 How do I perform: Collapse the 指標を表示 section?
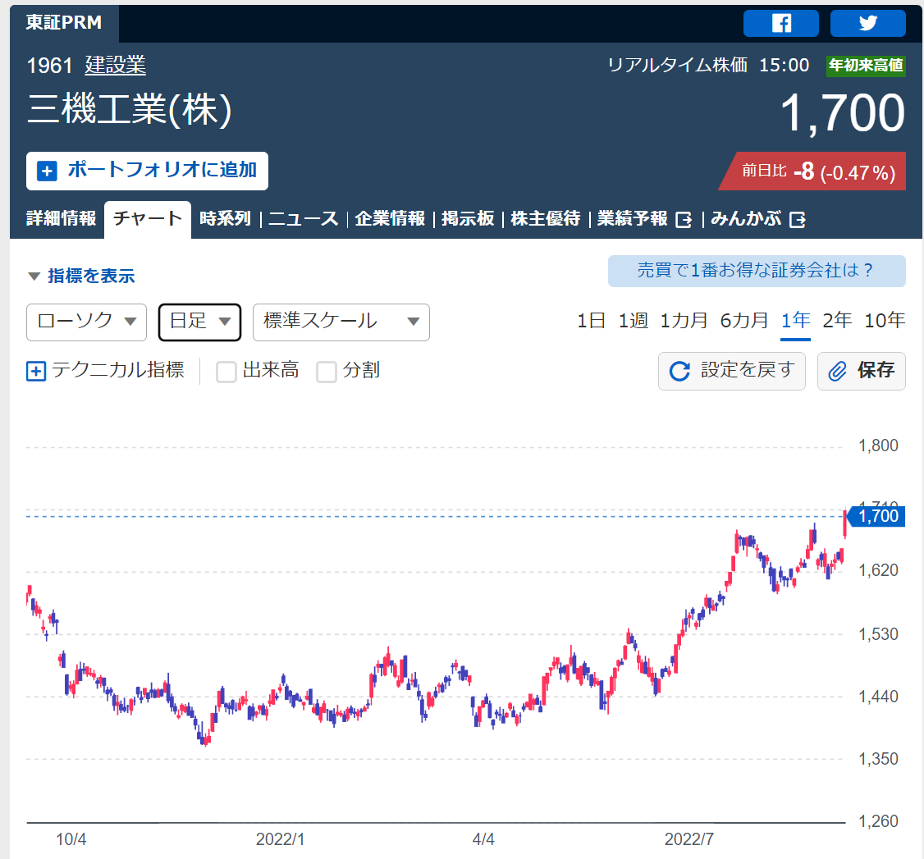pos(81,276)
